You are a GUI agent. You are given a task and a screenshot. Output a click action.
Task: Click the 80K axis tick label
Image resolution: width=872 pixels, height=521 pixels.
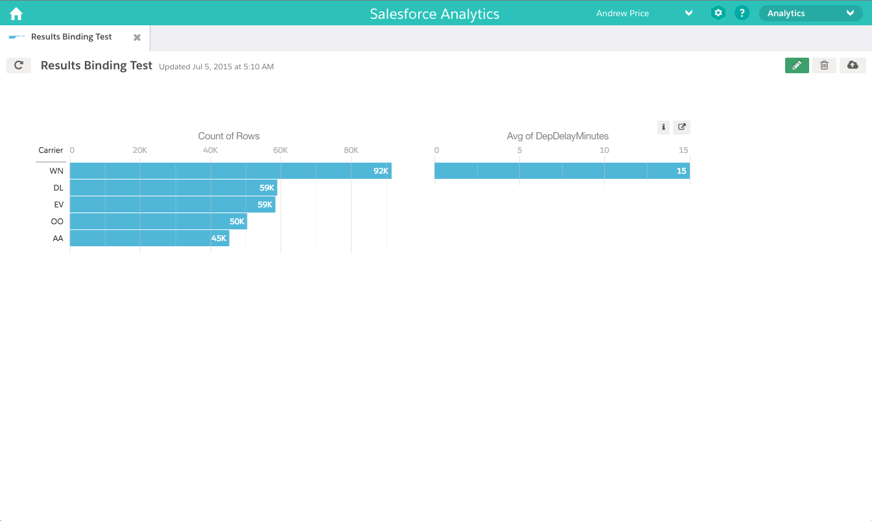coord(351,150)
